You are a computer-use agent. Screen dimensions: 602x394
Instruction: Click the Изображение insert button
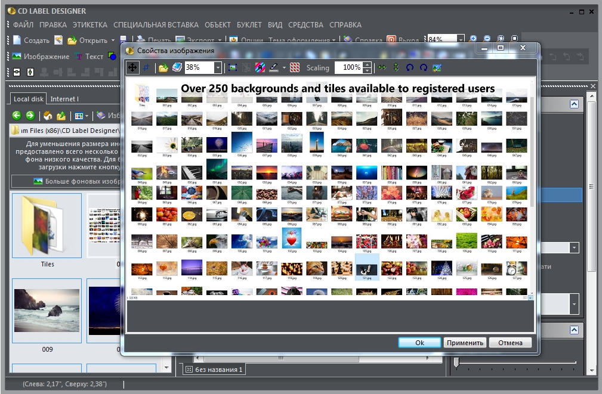pyautogui.click(x=41, y=57)
